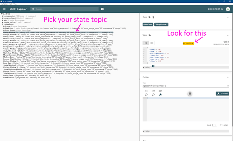Collapse the Publish panel chevron
The width and height of the screenshot is (233, 141).
click(228, 77)
